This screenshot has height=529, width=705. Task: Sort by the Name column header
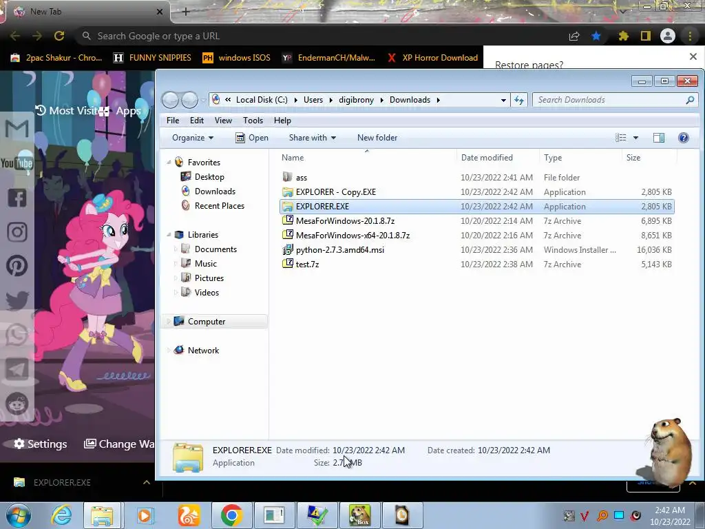367,158
